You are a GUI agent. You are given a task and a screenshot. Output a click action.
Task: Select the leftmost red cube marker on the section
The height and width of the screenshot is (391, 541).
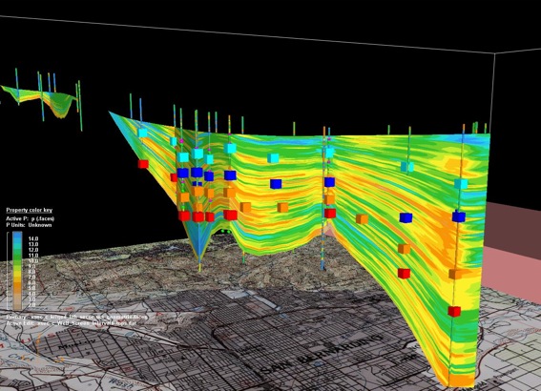coord(143,164)
